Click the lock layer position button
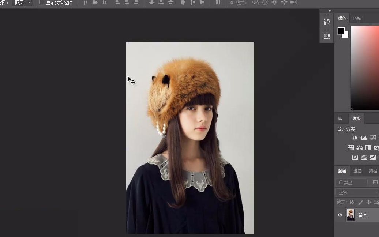 [369, 202]
